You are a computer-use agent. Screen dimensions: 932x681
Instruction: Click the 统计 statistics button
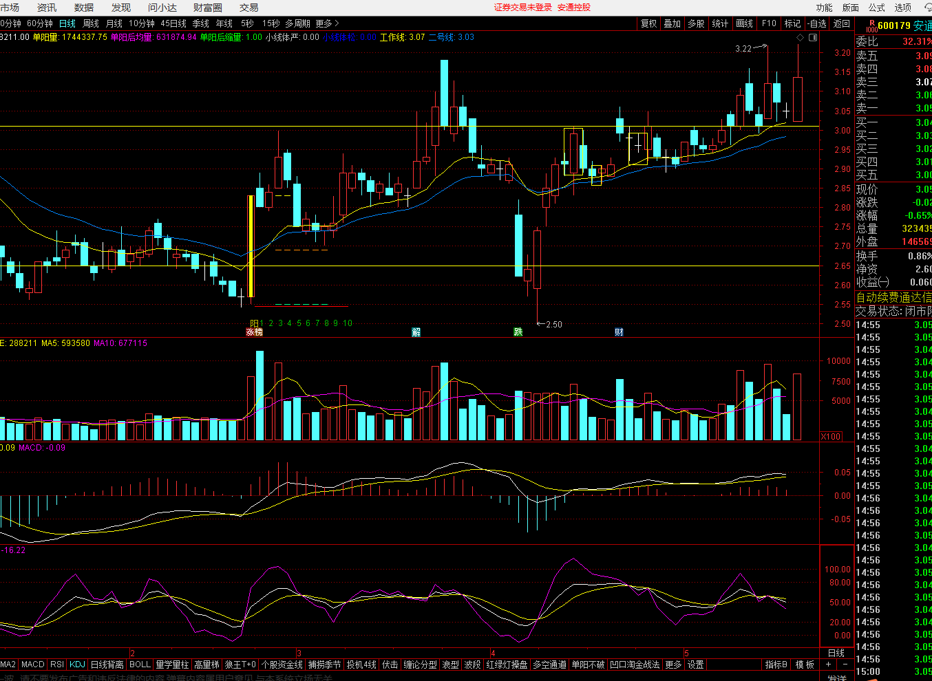(721, 23)
